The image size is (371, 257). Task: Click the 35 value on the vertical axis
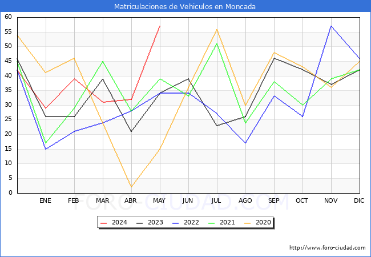8,90
